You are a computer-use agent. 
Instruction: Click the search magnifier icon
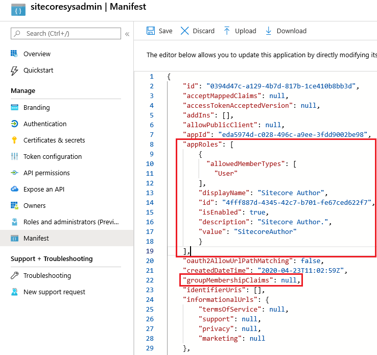click(x=17, y=33)
